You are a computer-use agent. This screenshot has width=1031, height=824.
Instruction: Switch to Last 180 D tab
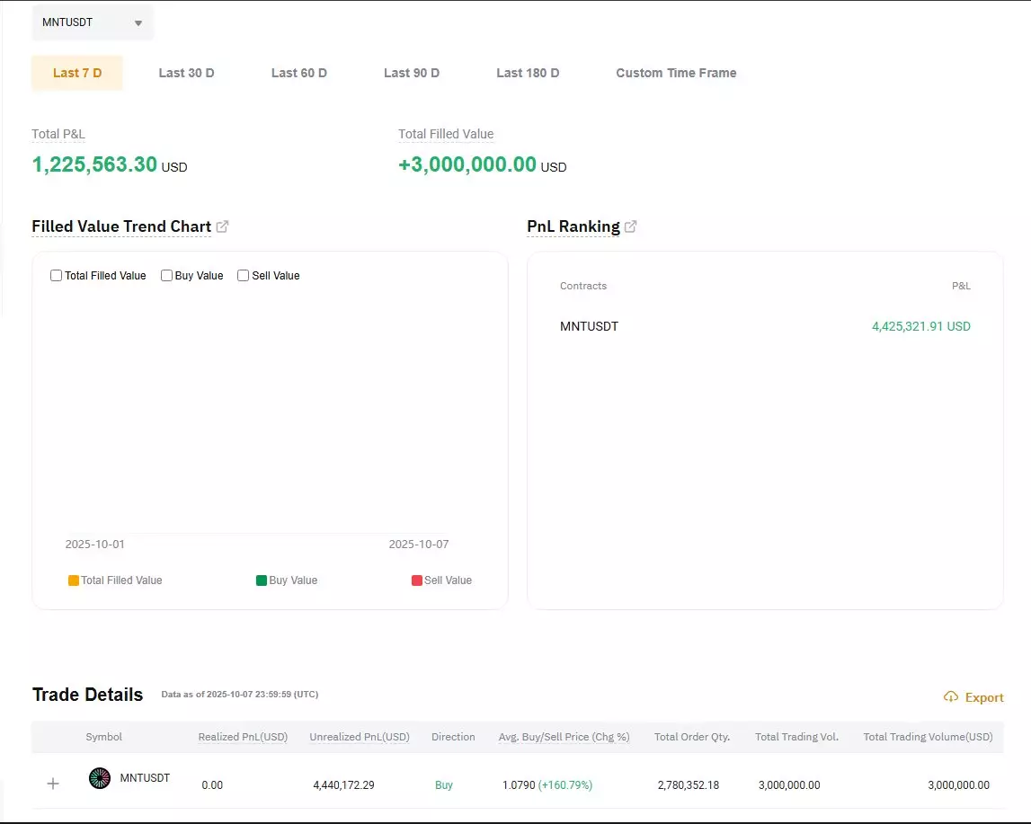(528, 73)
